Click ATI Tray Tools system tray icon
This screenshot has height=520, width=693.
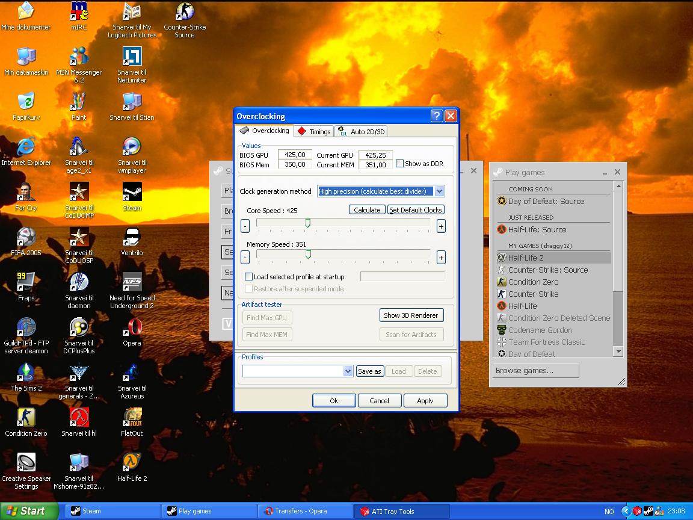click(x=637, y=511)
